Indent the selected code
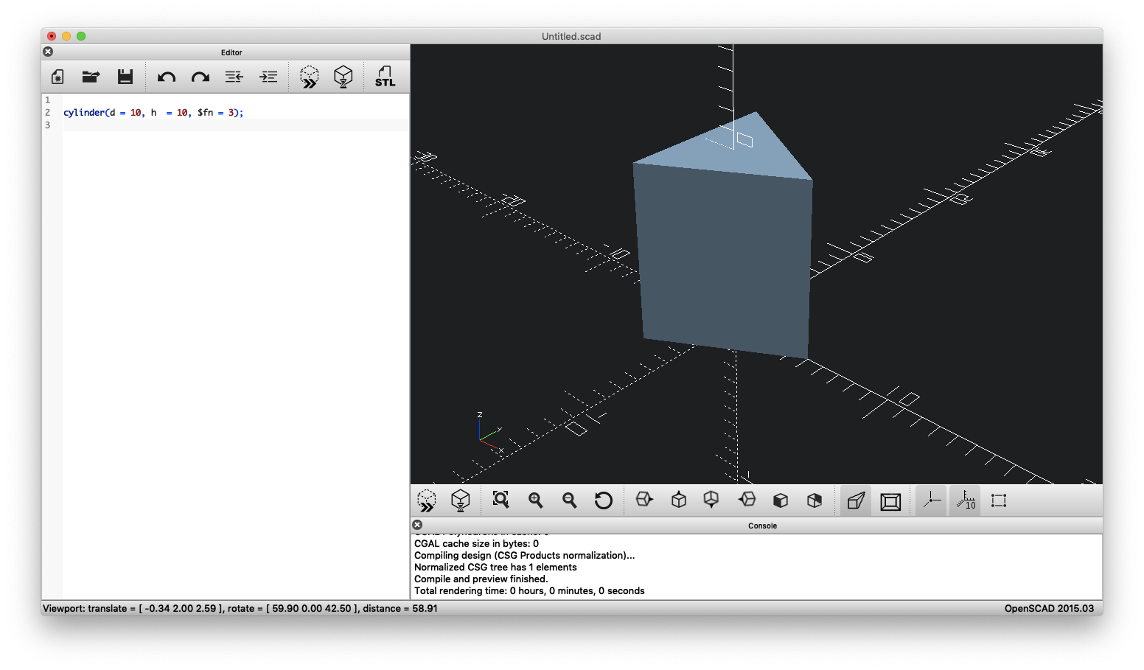The width and height of the screenshot is (1144, 670). point(268,76)
